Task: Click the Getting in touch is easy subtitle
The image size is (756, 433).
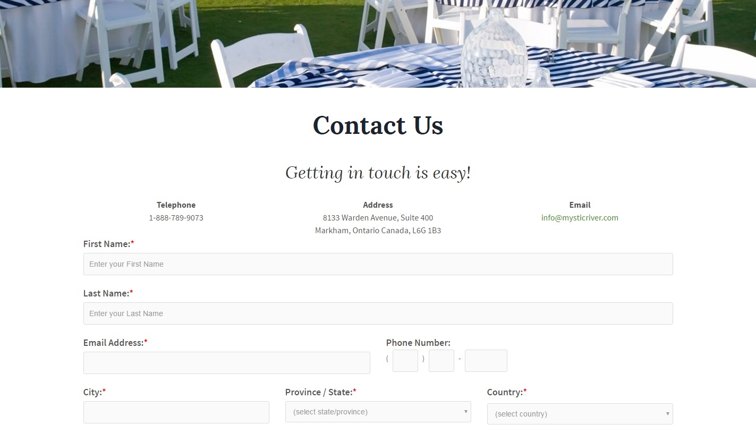Action: point(378,173)
